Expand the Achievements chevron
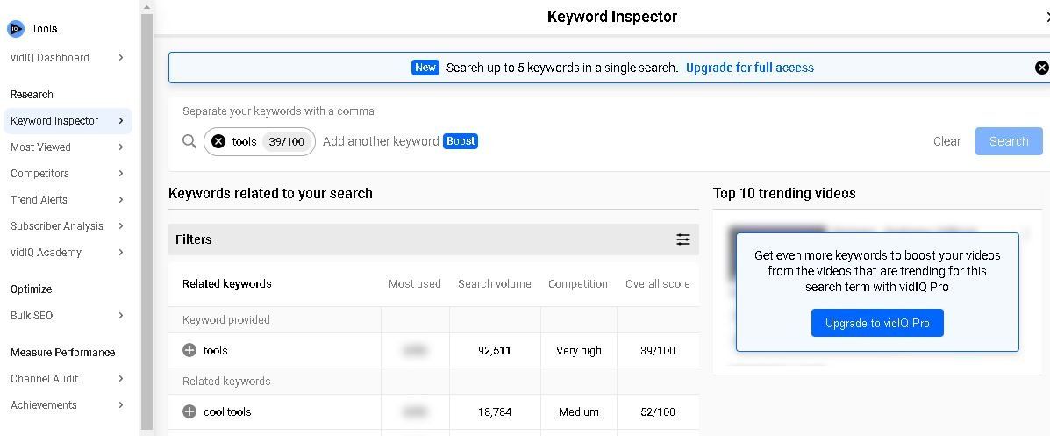This screenshot has height=436, width=1050. point(120,404)
